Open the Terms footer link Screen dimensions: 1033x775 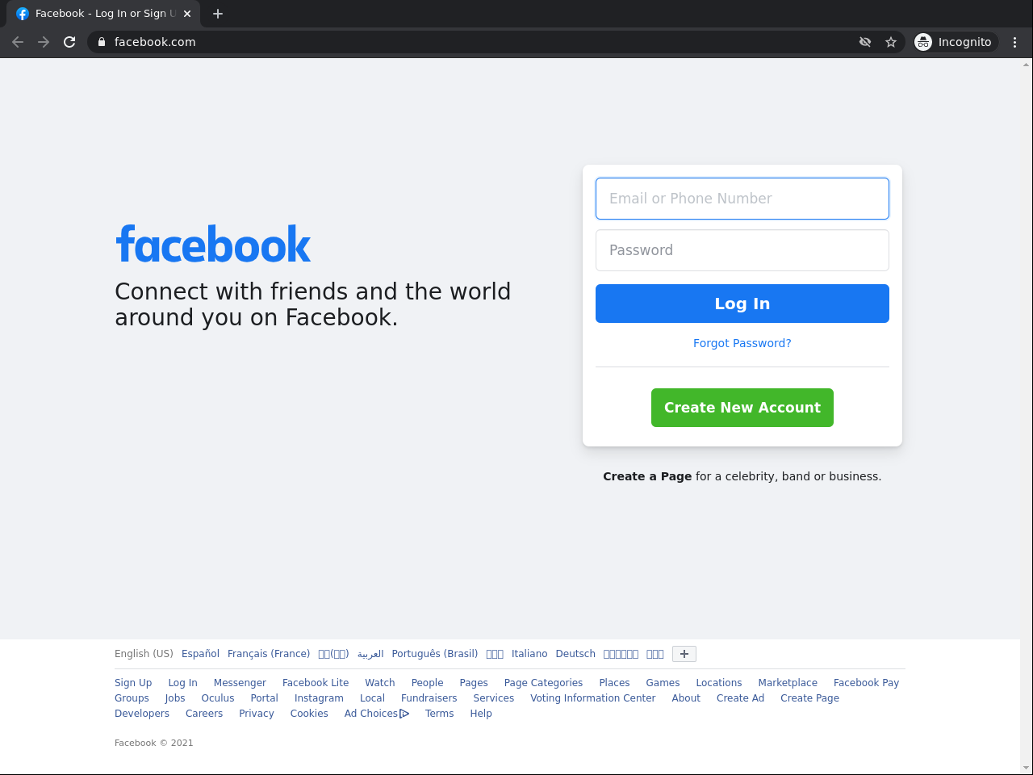tap(440, 714)
